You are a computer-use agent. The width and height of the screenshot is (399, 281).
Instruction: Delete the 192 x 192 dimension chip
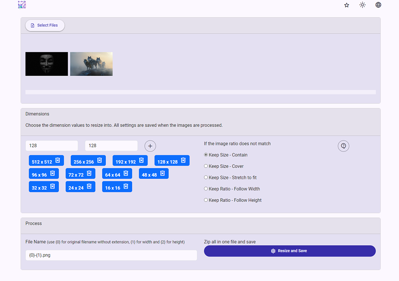pos(141,160)
